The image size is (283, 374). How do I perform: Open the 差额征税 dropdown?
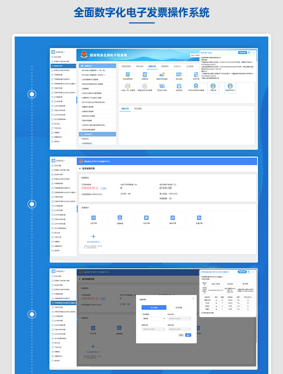153,329
